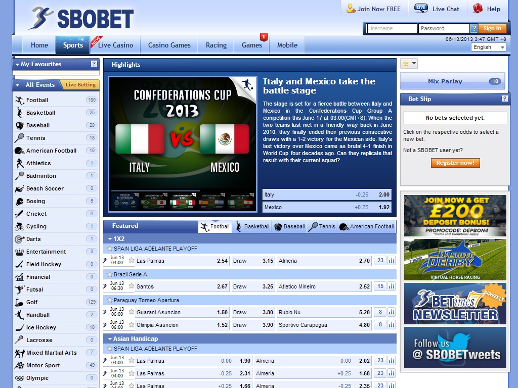Screen dimensions: 518x388
Task: Open the Follow us @SBOBETweets banner
Action: click(455, 348)
